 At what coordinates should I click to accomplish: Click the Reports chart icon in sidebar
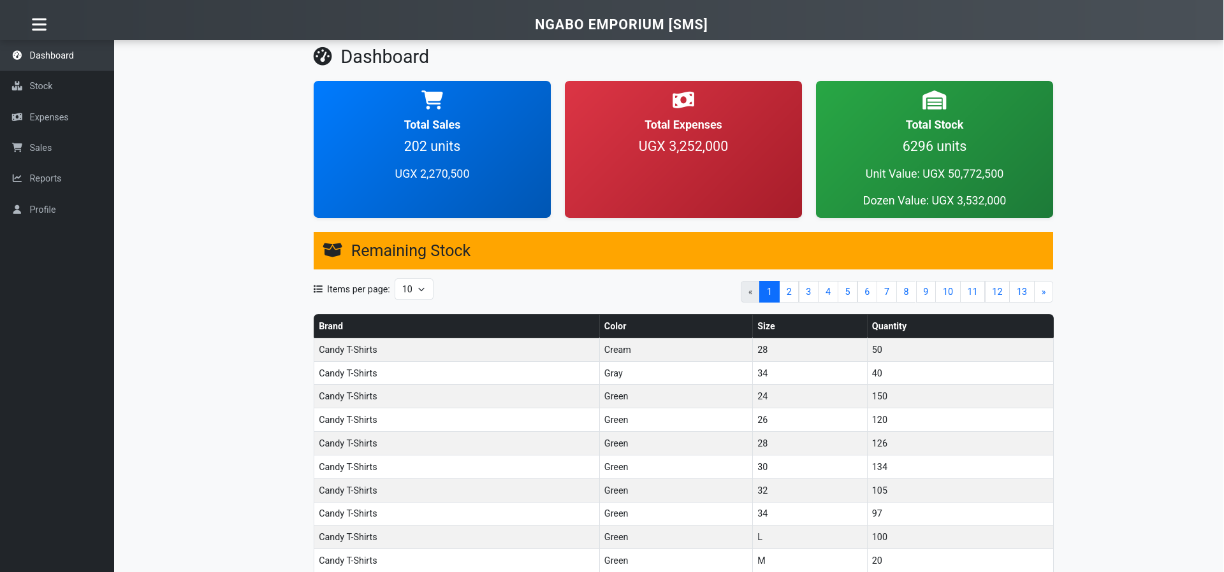tap(17, 178)
